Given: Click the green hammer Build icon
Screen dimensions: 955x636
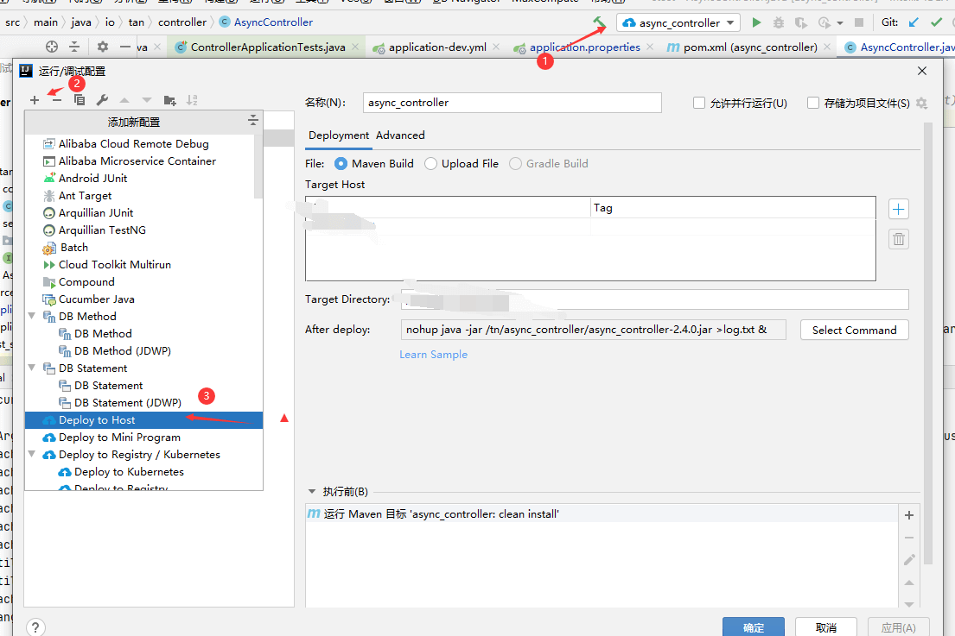Looking at the screenshot, I should point(599,22).
